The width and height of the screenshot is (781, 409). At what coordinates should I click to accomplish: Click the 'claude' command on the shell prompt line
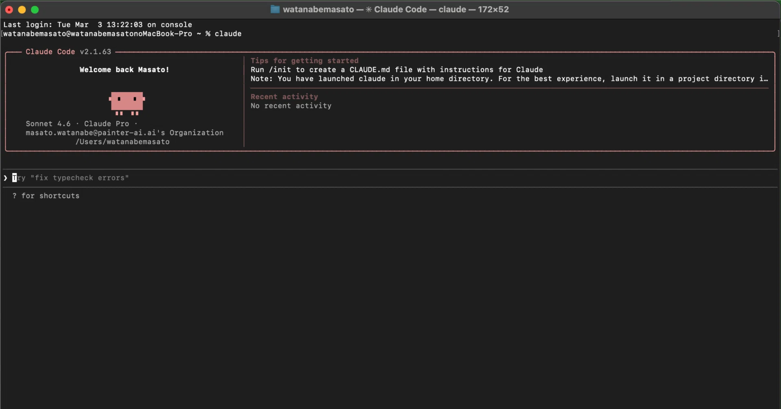(228, 34)
